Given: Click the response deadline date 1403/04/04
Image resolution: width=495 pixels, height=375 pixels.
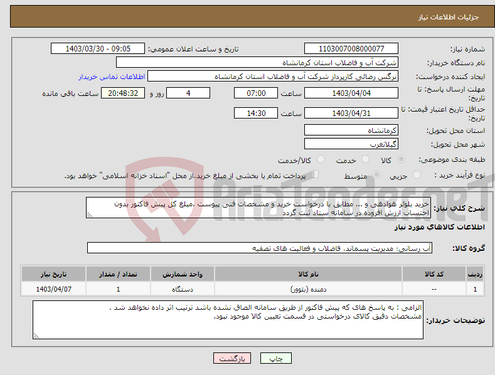Looking at the screenshot, I should 351,93.
